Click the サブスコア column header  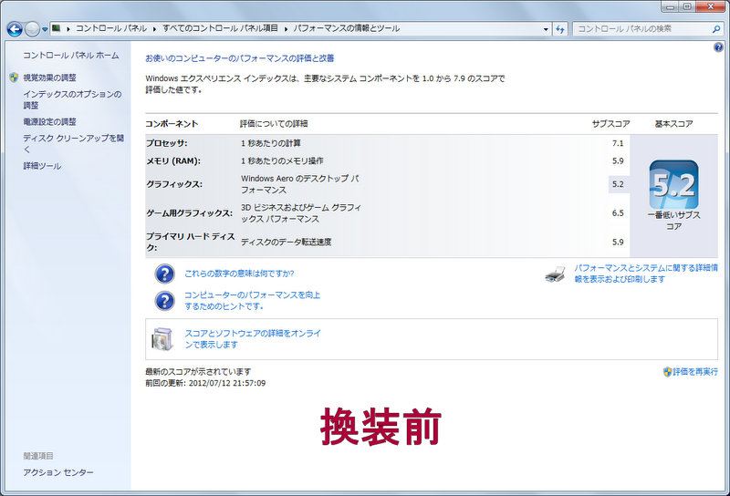610,124
